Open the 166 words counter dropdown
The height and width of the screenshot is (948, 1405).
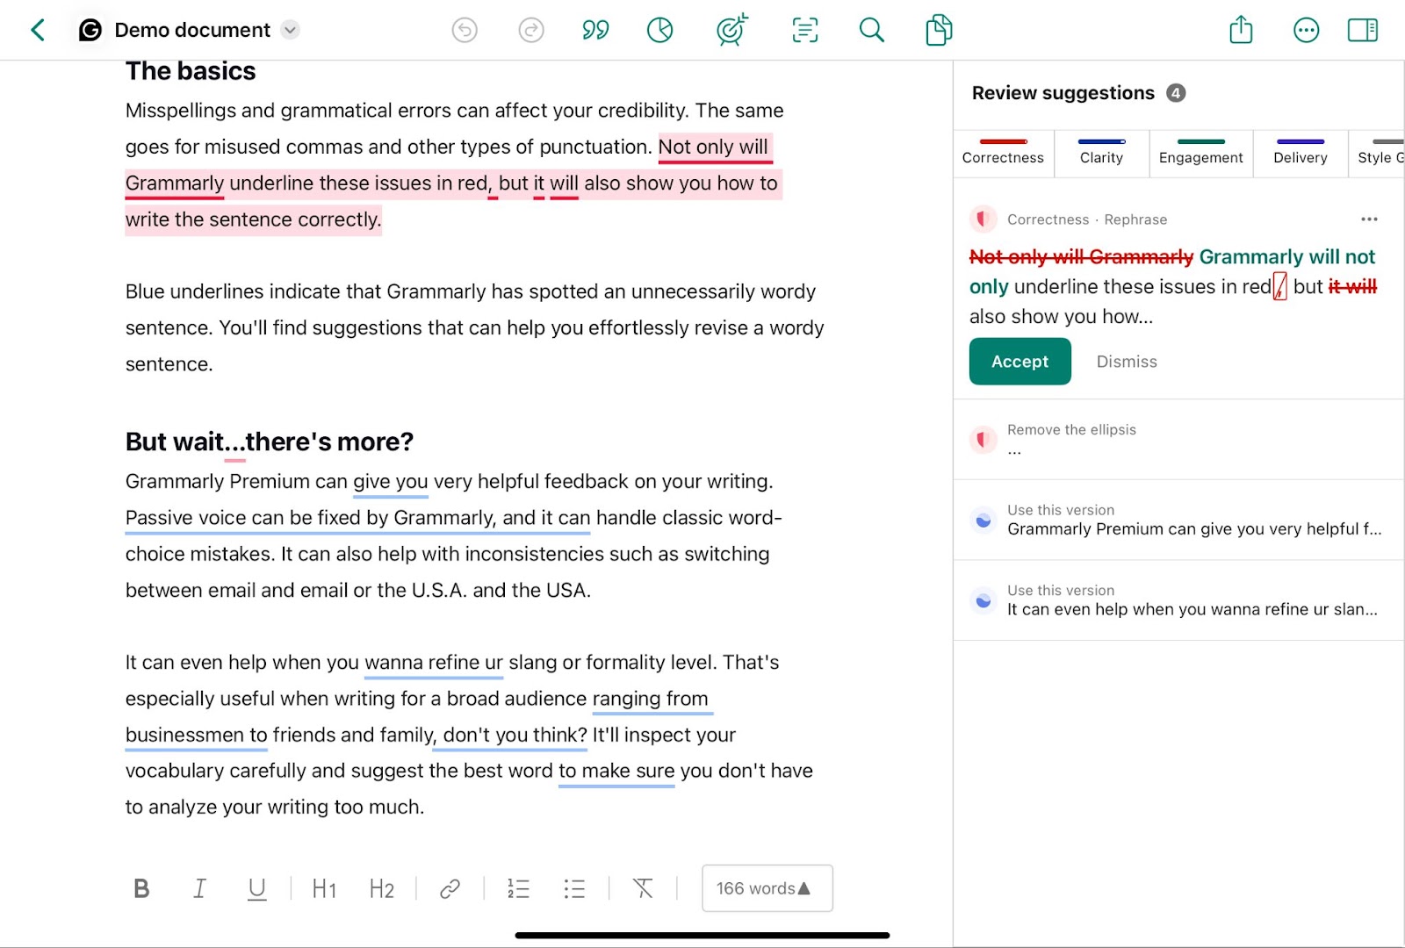(767, 888)
